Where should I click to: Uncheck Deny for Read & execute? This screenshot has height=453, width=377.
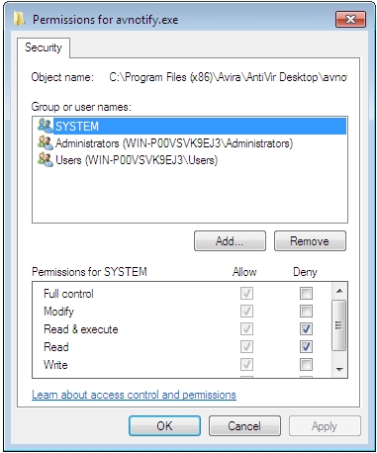[x=306, y=328]
